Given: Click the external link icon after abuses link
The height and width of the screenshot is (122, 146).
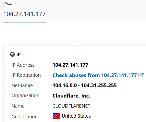Looking at the screenshot, I should point(141,75).
